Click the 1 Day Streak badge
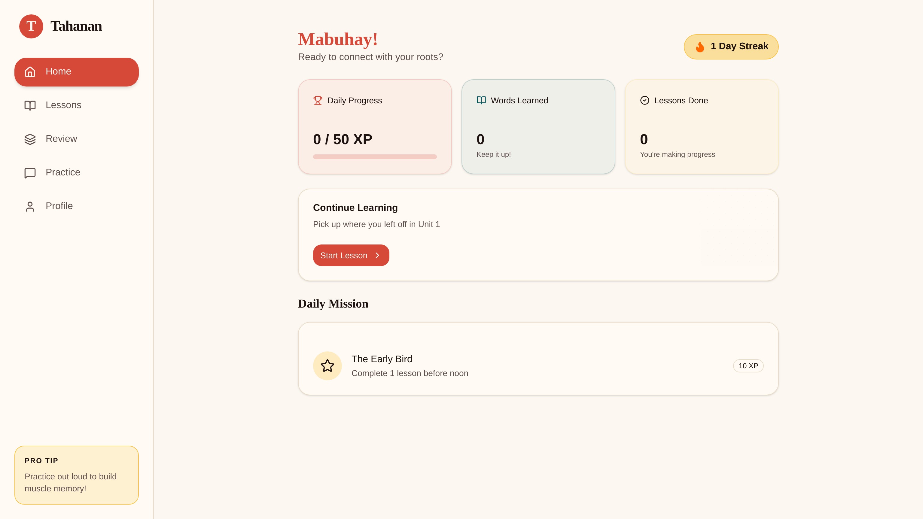Screen dimensions: 923x519 (731, 47)
